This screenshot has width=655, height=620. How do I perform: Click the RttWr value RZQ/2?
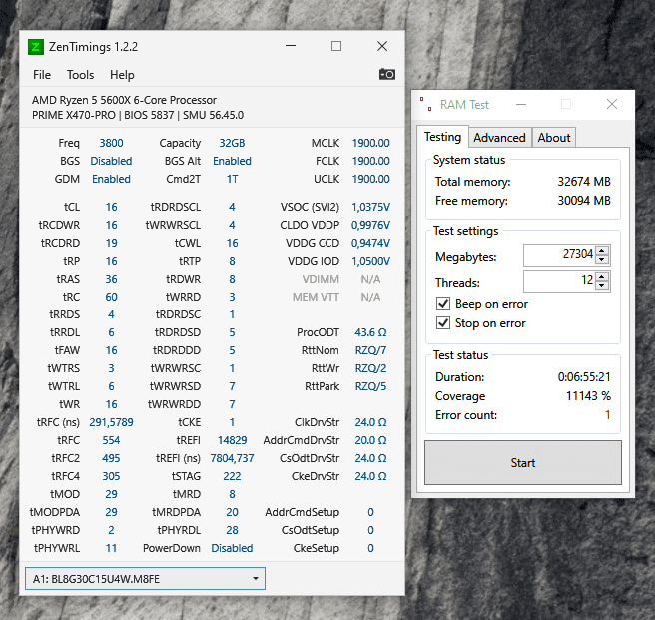pos(371,368)
